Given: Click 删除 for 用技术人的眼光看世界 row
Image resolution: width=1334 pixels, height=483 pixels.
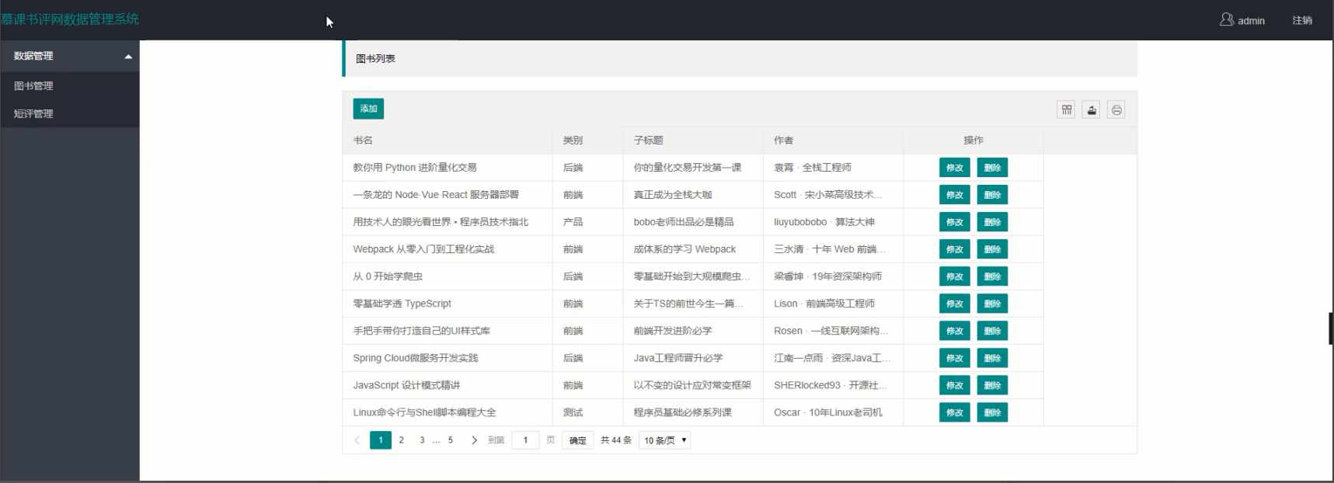Looking at the screenshot, I should [x=992, y=222].
